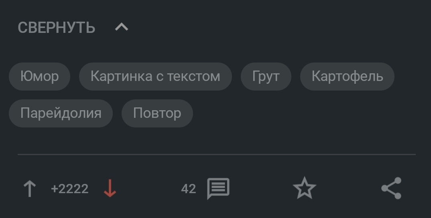Select the Юмор tag
This screenshot has height=218, width=431.
pyautogui.click(x=40, y=76)
